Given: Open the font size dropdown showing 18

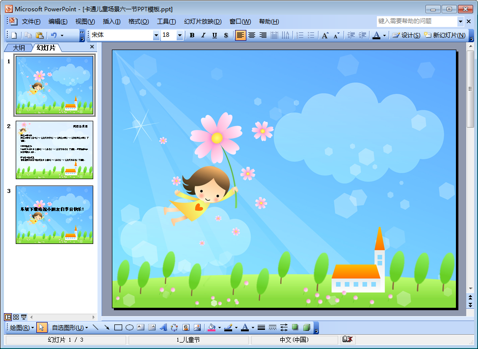Looking at the screenshot, I should (x=180, y=35).
